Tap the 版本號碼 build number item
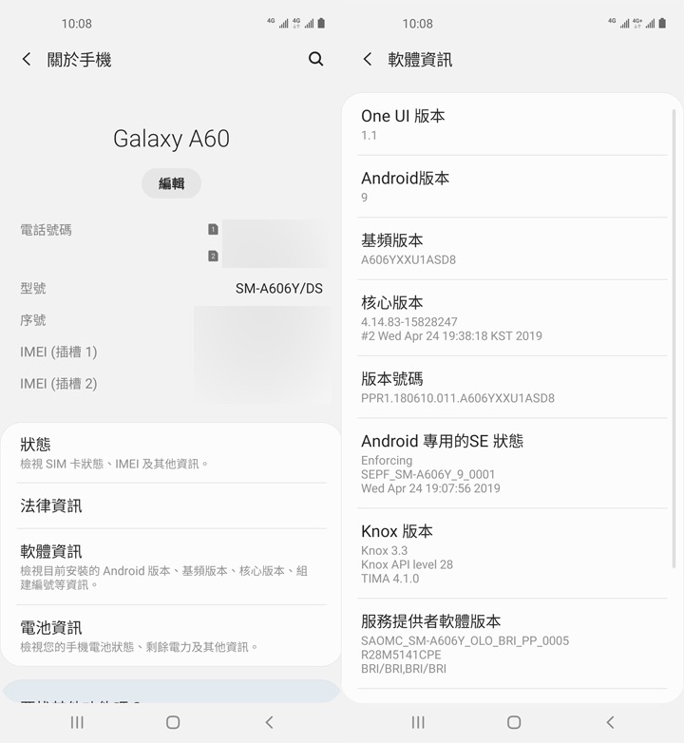Viewport: 684px width, 743px height. tap(512, 388)
